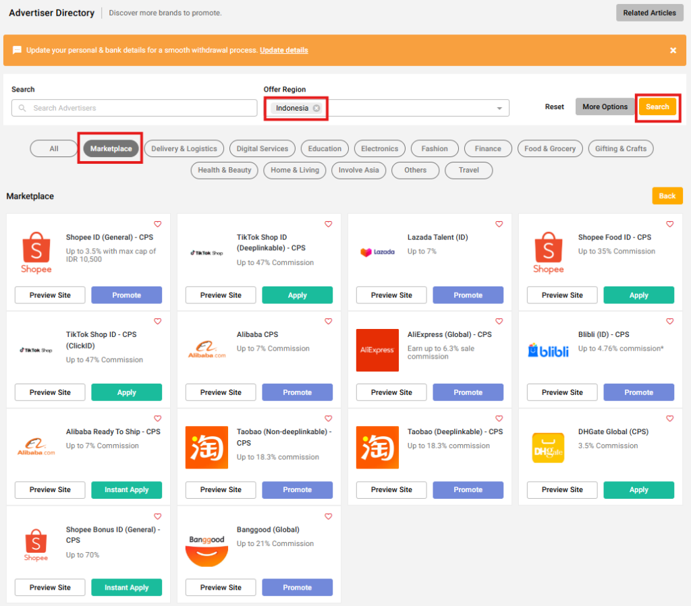691x606 pixels.
Task: Toggle favorite heart on Banggood (Global)
Action: pos(329,516)
